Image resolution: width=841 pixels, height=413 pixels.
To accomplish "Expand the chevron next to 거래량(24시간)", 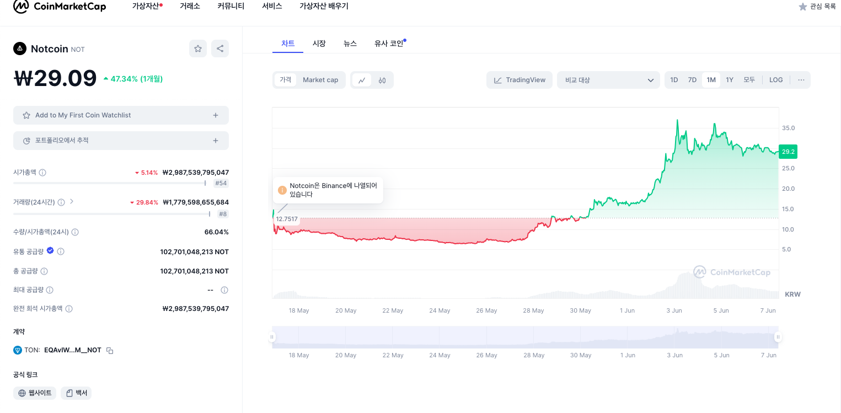I will point(72,202).
